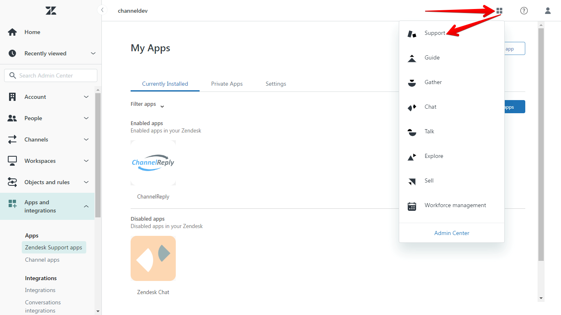Click the Talk product icon
561x315 pixels.
[412, 132]
